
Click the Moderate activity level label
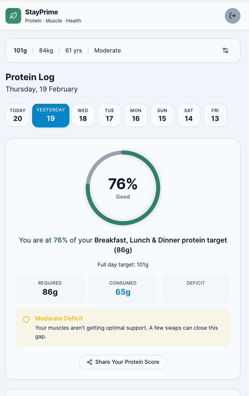click(107, 50)
